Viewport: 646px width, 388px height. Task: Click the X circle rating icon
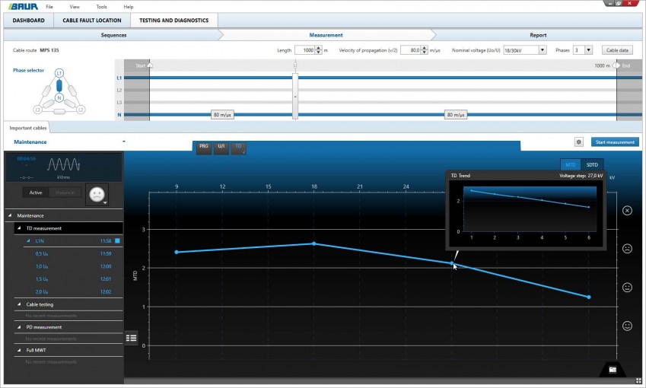click(x=627, y=210)
